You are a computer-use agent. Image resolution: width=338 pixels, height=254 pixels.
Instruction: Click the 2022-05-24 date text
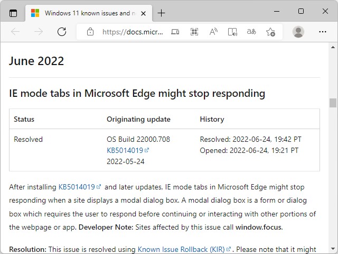point(126,161)
